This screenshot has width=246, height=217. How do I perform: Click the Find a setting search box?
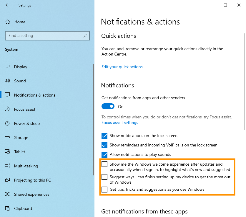click(47, 35)
